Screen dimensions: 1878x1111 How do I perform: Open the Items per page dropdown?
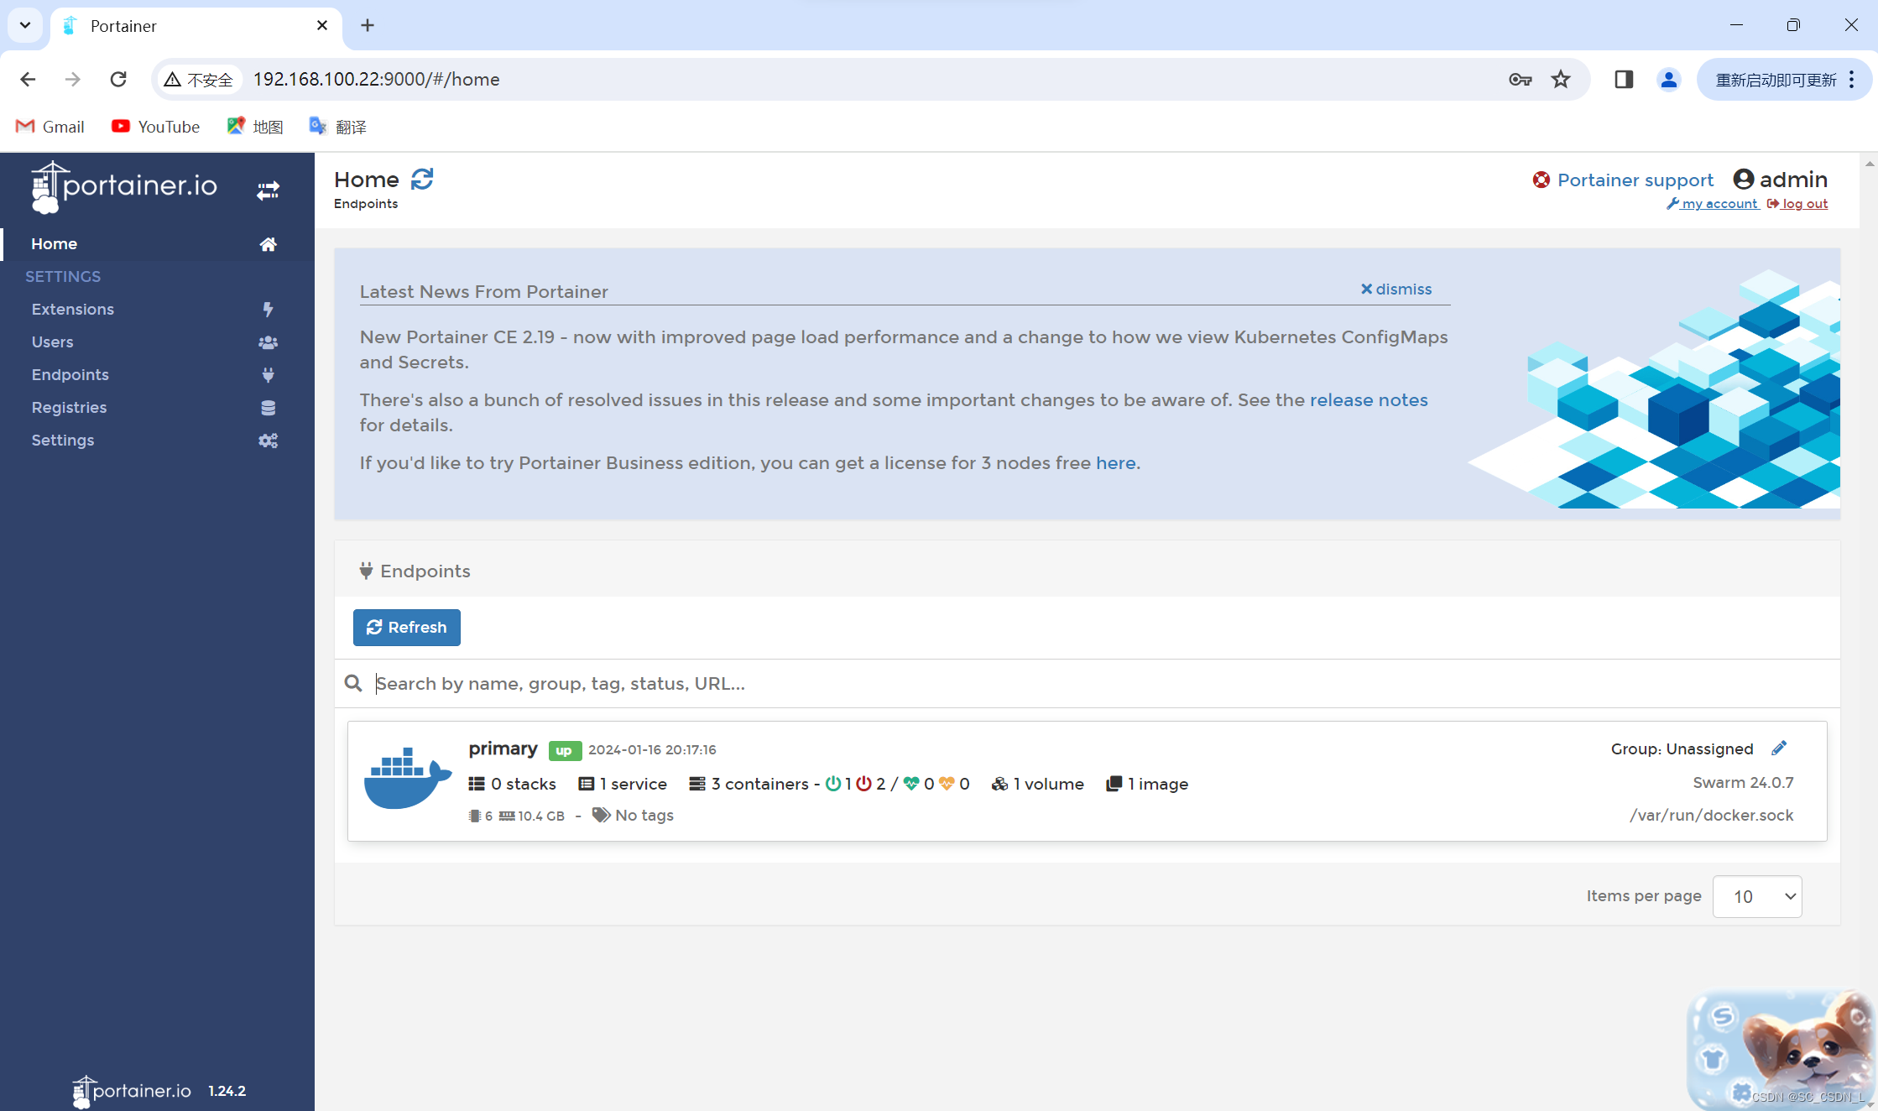[x=1756, y=896]
